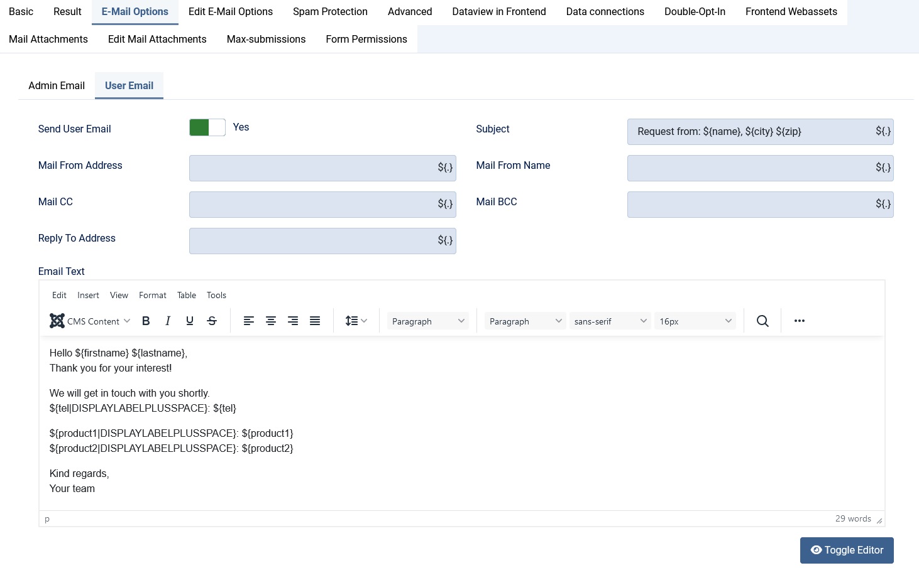The width and height of the screenshot is (919, 568).
Task: Justify the paragraph text
Action: click(314, 321)
